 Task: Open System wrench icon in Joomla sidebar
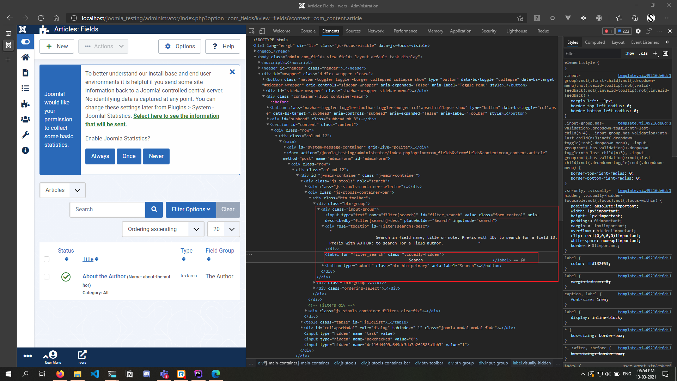click(x=25, y=135)
